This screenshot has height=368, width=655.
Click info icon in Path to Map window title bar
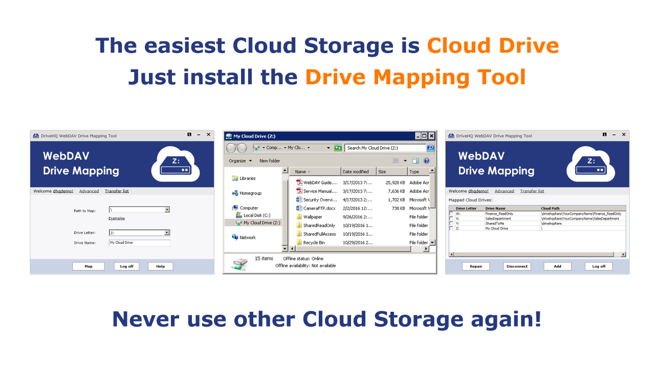pos(189,134)
